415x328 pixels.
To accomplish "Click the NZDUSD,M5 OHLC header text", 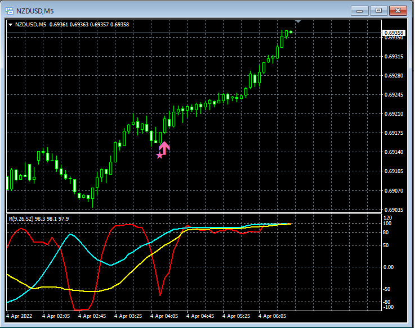I will [72, 25].
